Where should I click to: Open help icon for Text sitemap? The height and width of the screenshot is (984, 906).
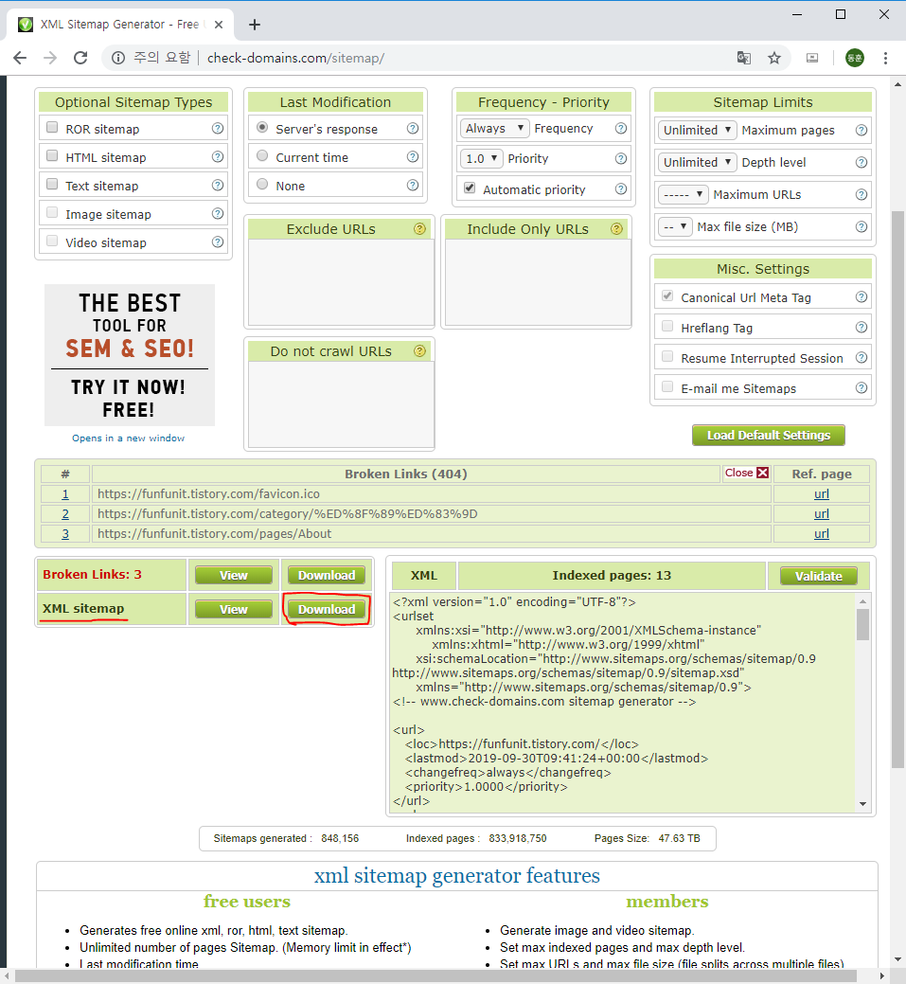tap(218, 185)
